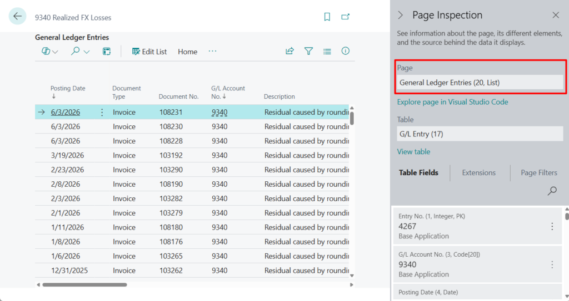Click Explore page in Visual Studio Code

pyautogui.click(x=452, y=102)
